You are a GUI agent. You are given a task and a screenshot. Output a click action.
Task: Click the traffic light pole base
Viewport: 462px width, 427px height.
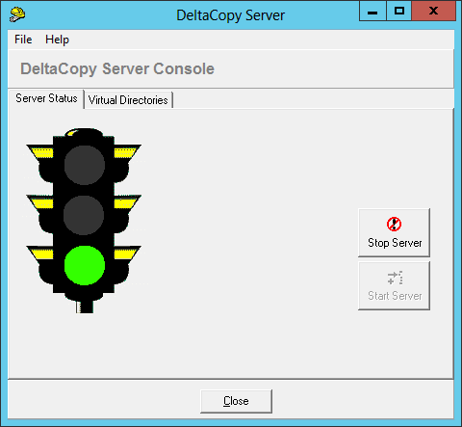pyautogui.click(x=85, y=307)
